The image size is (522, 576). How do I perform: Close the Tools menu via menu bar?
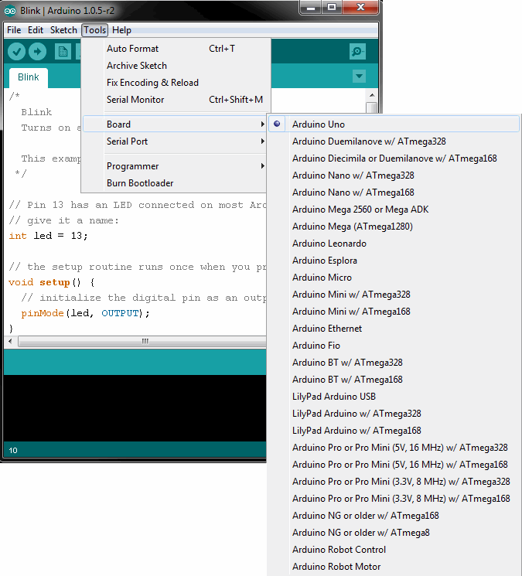pyautogui.click(x=95, y=30)
